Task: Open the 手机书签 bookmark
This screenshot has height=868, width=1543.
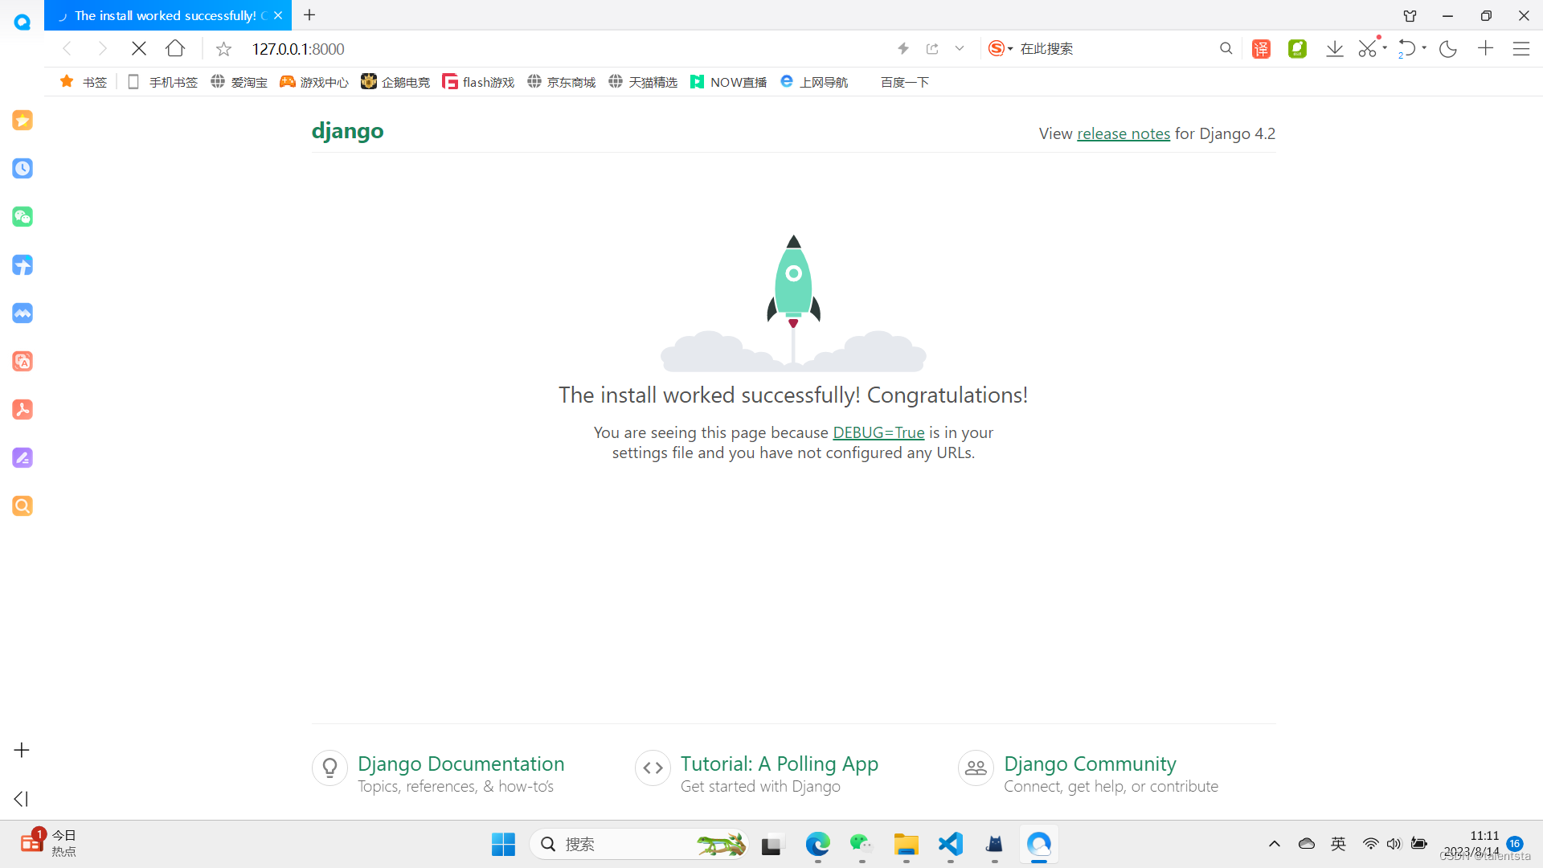Action: point(162,82)
